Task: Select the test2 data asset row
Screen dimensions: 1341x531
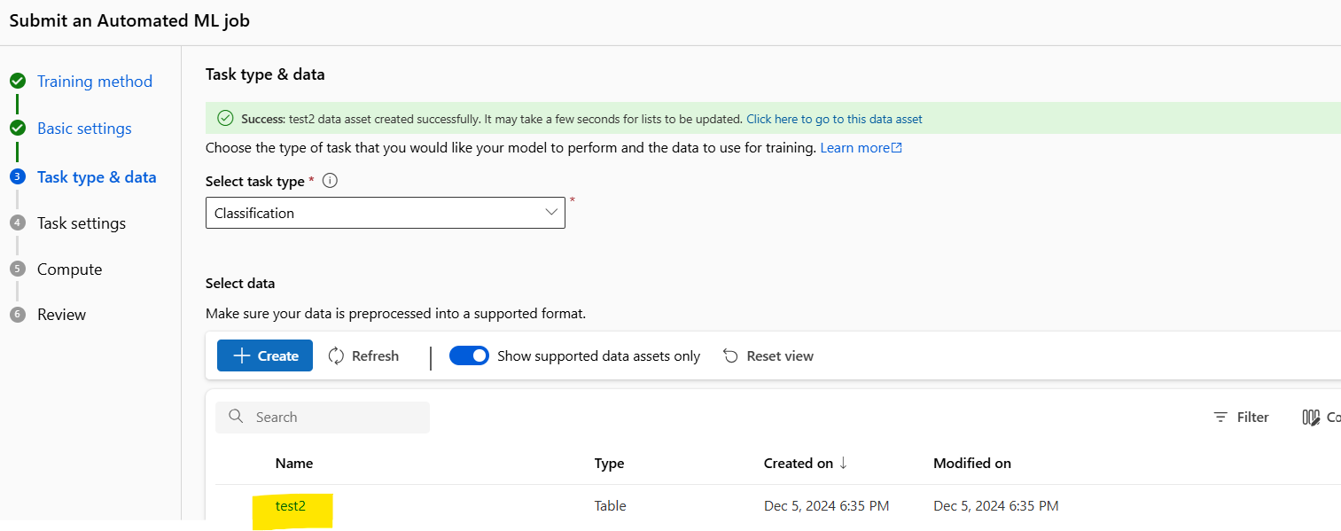Action: pos(292,505)
